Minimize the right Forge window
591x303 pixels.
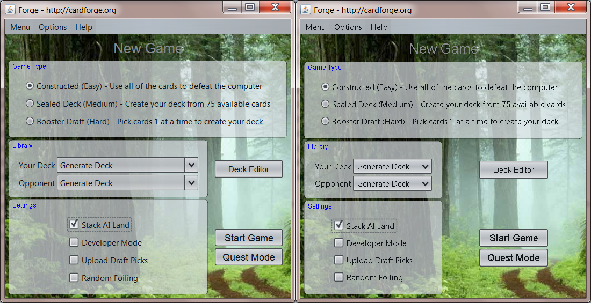click(x=528, y=7)
